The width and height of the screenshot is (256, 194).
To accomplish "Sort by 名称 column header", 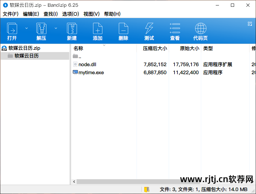I will pyautogui.click(x=78, y=48).
